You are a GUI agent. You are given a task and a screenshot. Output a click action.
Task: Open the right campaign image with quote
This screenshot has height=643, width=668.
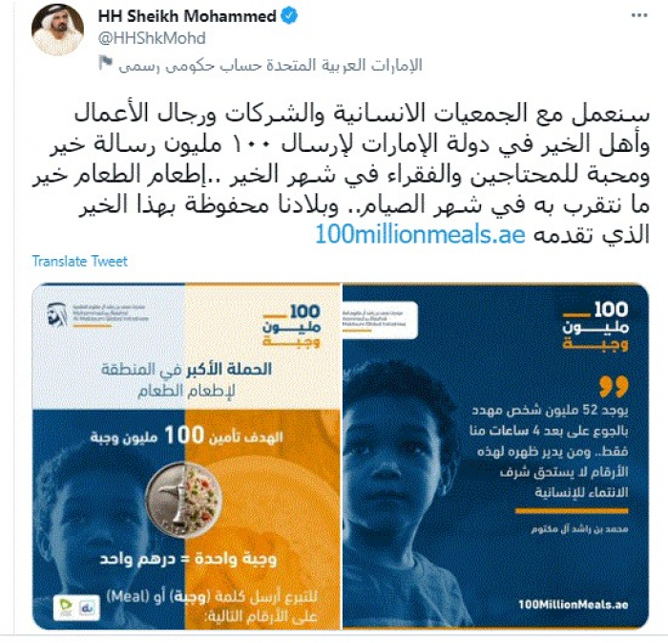click(496, 457)
